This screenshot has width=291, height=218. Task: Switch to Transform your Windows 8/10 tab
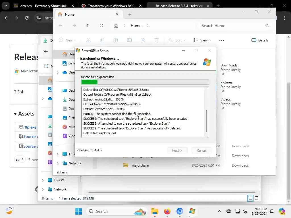click(x=111, y=6)
